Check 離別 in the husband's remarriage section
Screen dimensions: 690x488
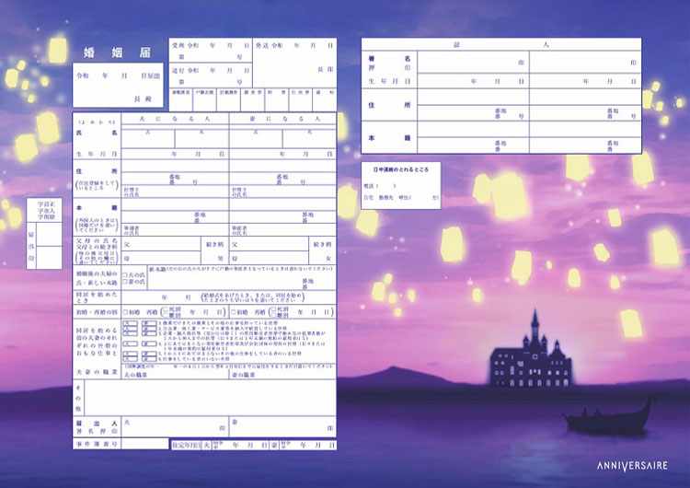tap(166, 315)
